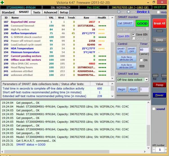This screenshot has width=169, height=156.
Task: Enable the Timer ON checkbox
Action: [x=141, y=60]
